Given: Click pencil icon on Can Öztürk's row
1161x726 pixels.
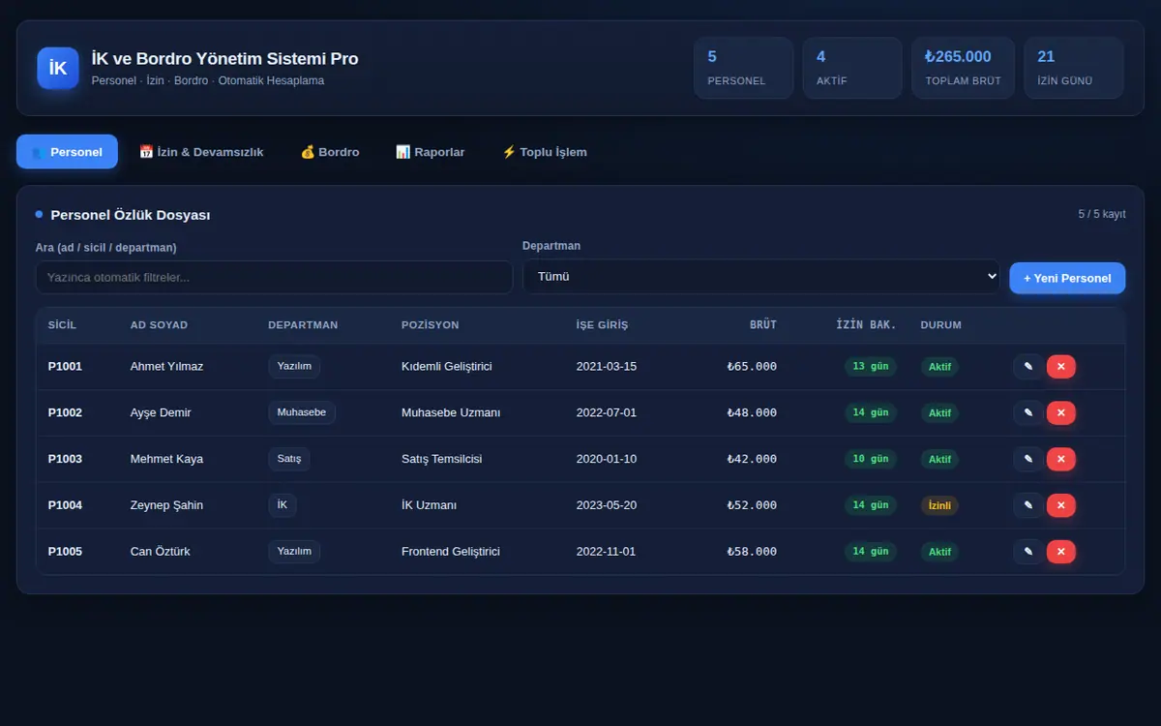Looking at the screenshot, I should click(1028, 552).
